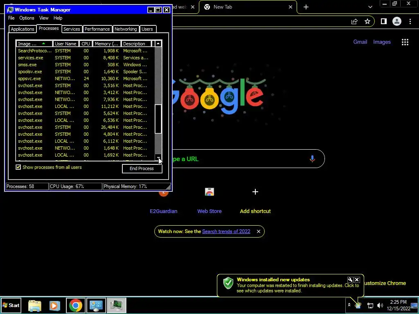This screenshot has width=419, height=314.
Task: Click process list scroll down arrow
Action: [x=158, y=158]
